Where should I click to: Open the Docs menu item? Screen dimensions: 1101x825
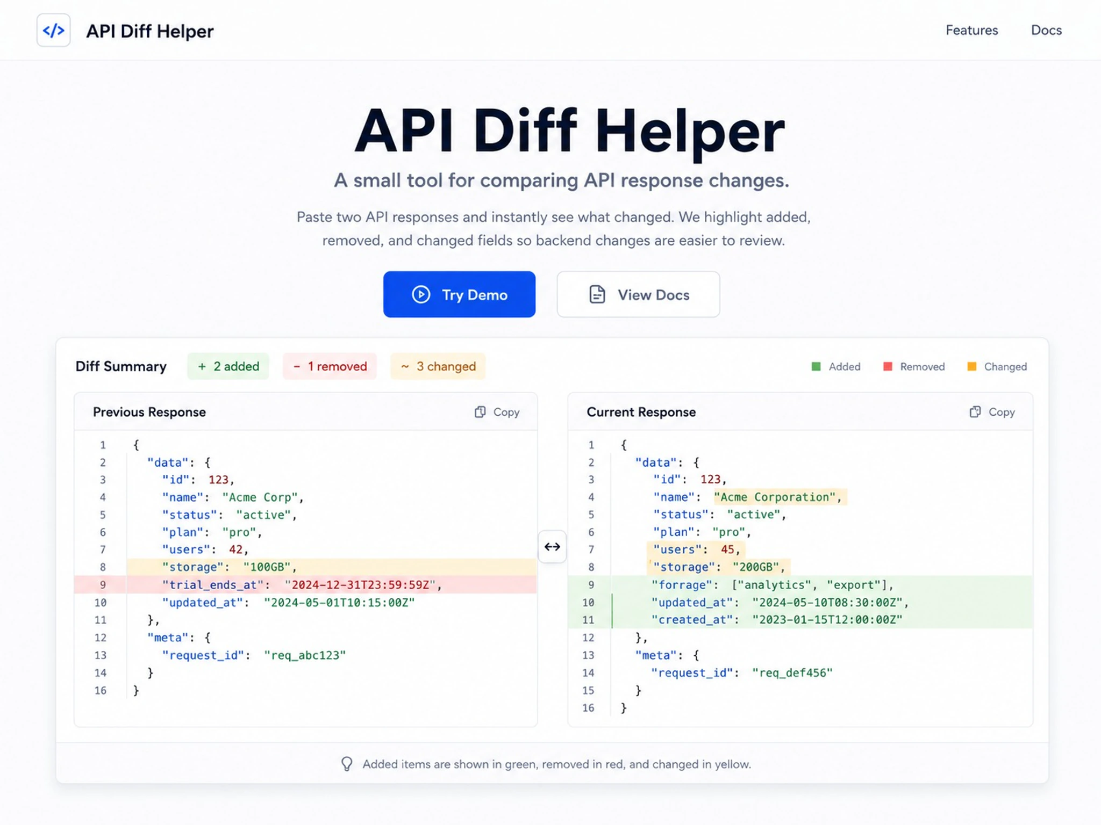point(1046,30)
